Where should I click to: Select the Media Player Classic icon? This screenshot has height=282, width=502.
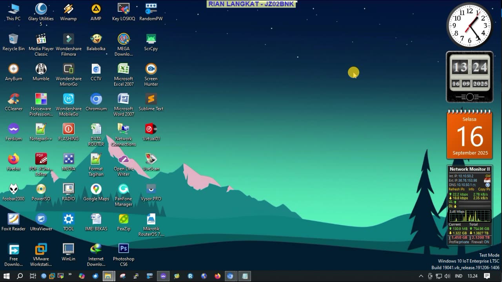click(41, 45)
